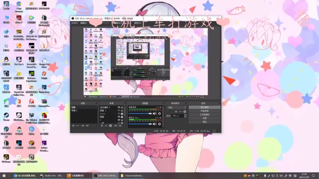Move the selected source down
Screen dimensions: 319x179
coord(120,126)
